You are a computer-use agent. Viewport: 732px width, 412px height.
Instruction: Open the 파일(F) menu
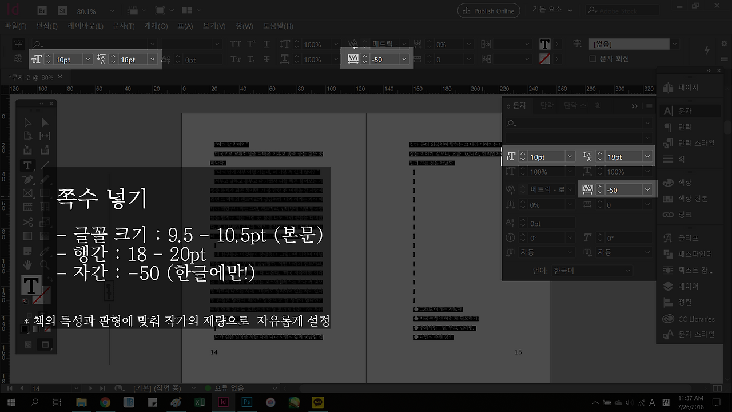(x=15, y=26)
